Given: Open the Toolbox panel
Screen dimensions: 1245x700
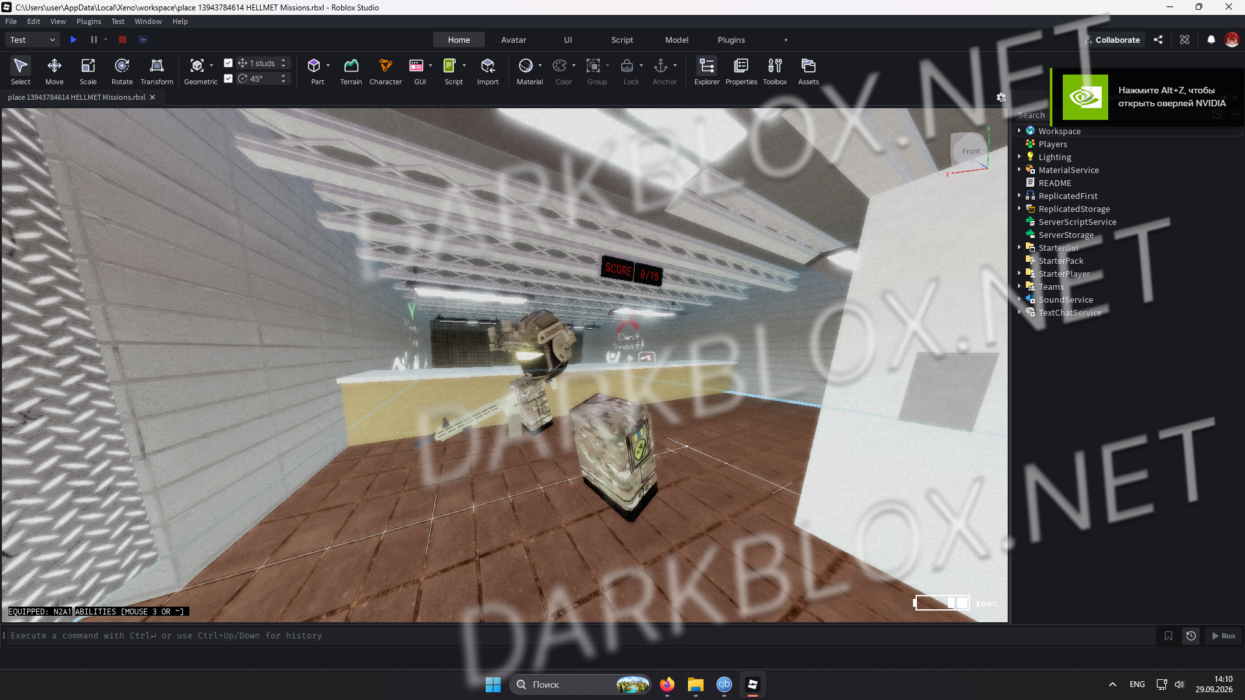Looking at the screenshot, I should [x=775, y=71].
